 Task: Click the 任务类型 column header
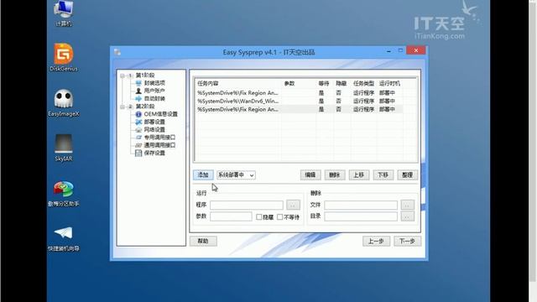pos(363,84)
